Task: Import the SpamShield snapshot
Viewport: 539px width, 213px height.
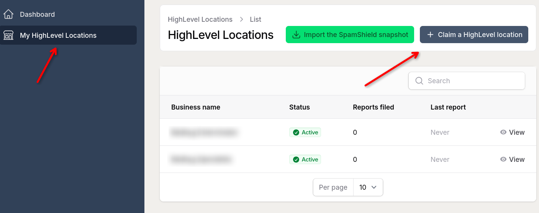Action: [350, 35]
